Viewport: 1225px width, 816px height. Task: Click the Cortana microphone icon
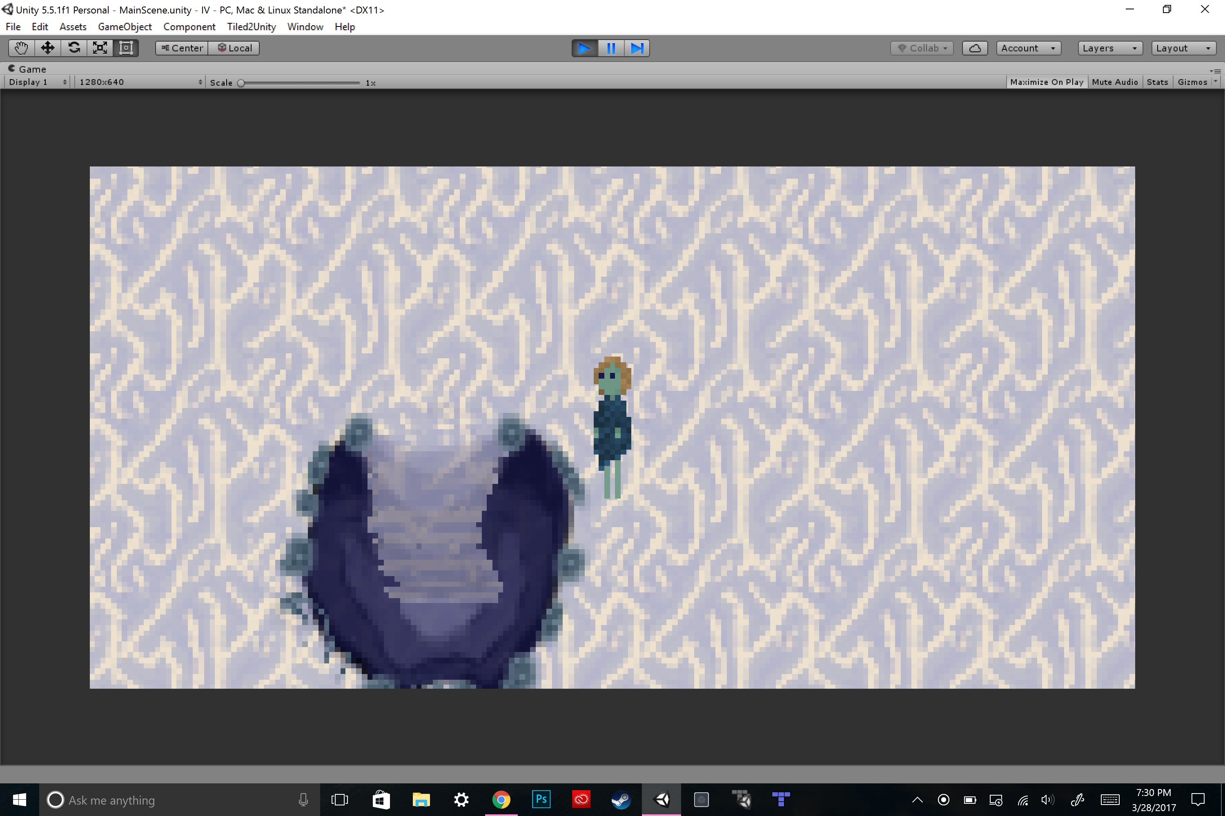pyautogui.click(x=303, y=800)
